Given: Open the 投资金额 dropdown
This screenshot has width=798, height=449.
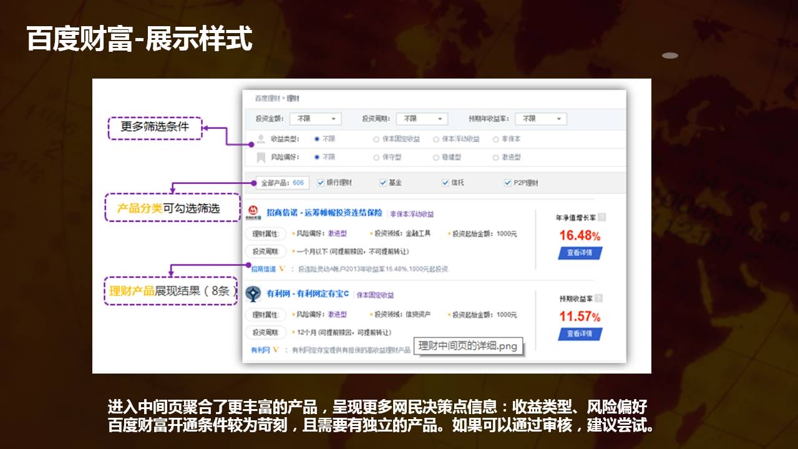Looking at the screenshot, I should coord(315,118).
